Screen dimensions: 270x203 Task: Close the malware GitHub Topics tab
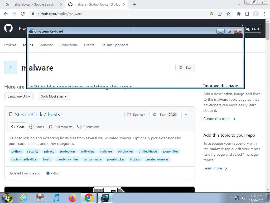pyautogui.click(x=124, y=4)
